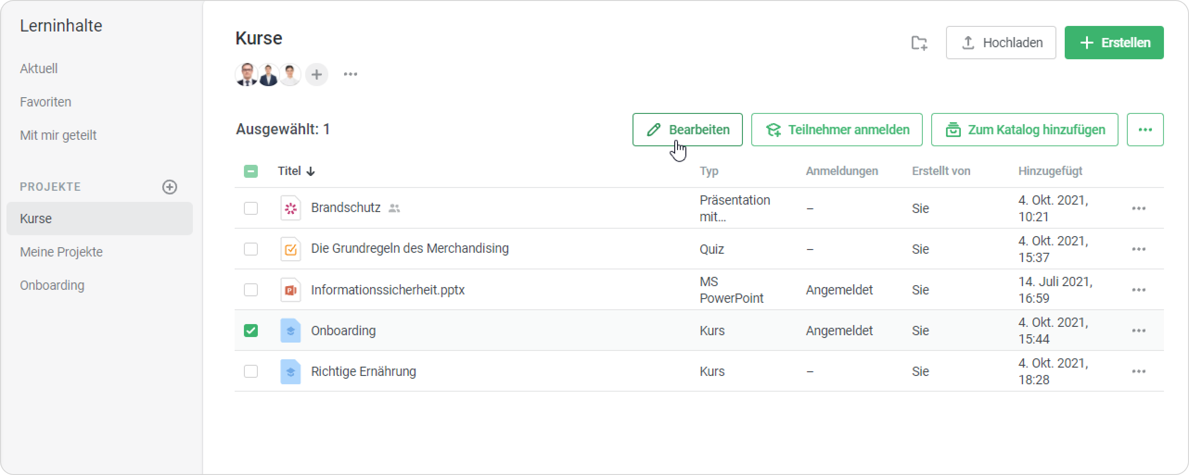Click the Bearbeiten button

pyautogui.click(x=687, y=130)
